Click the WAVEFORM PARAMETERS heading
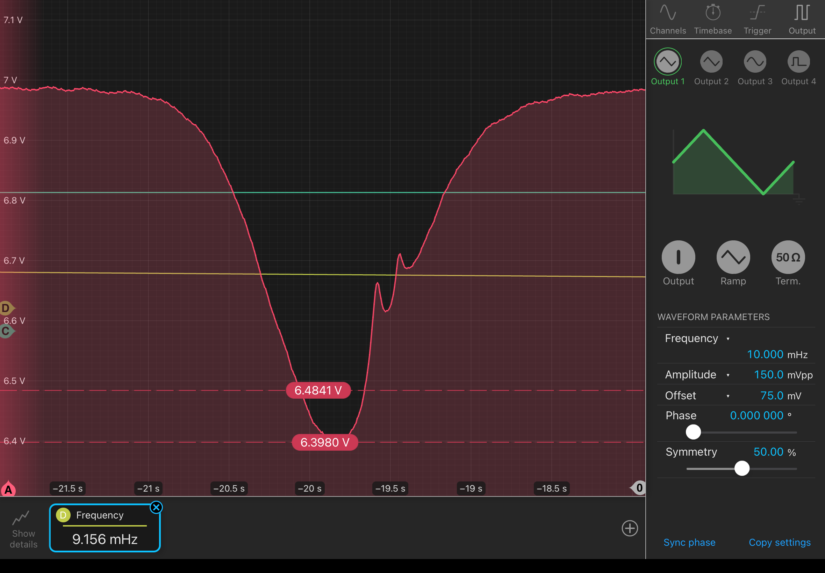This screenshot has width=825, height=573. 713,317
